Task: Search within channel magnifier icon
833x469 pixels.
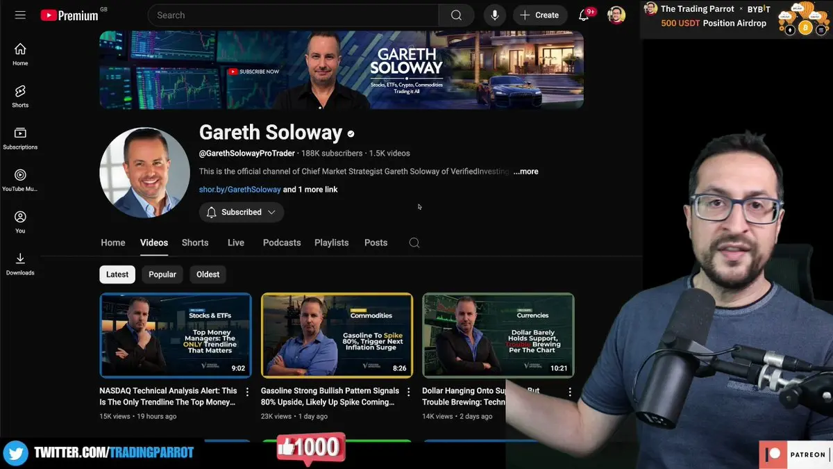Action: [x=414, y=242]
